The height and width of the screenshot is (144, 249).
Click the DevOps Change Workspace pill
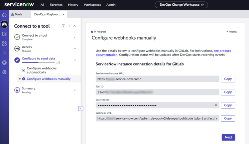[x=181, y=5]
